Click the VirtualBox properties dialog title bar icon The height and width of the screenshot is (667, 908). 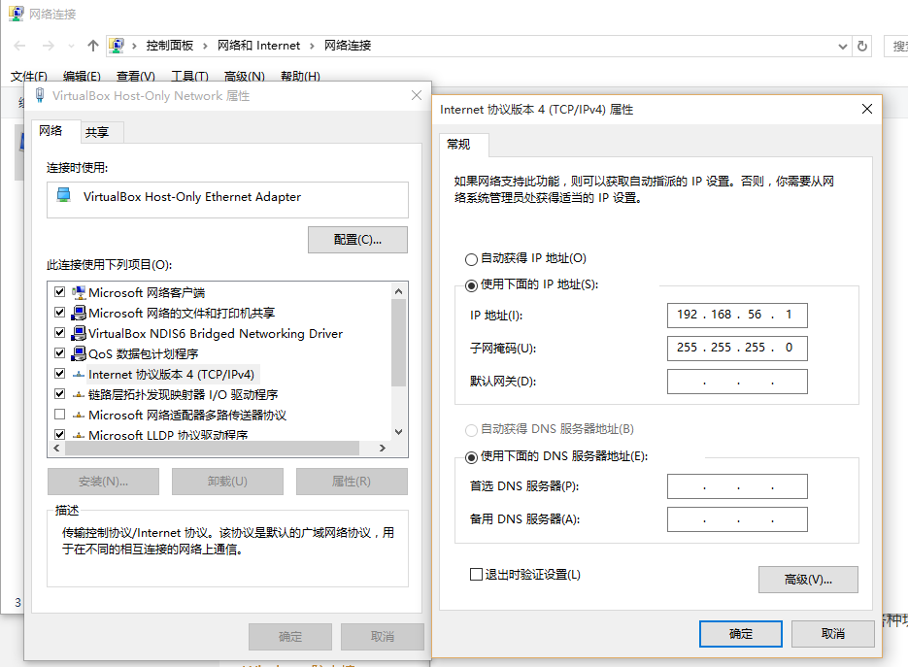pyautogui.click(x=39, y=95)
